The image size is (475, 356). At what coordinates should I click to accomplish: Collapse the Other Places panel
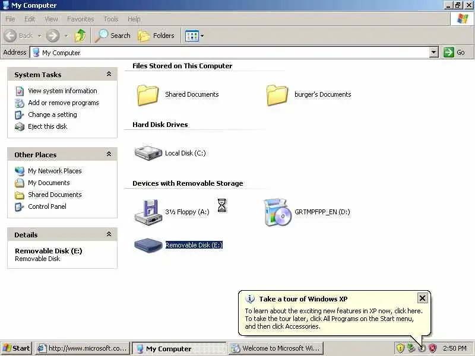[x=109, y=154]
